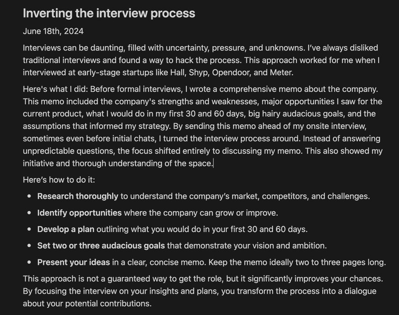Click the date June 18th, 2024
The height and width of the screenshot is (315, 399).
53,31
